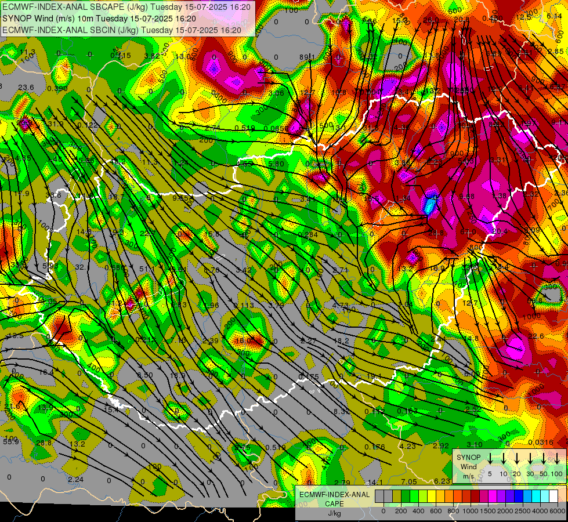Click the 23.6 value at upper left
This screenshot has width=568, height=522.
point(26,88)
